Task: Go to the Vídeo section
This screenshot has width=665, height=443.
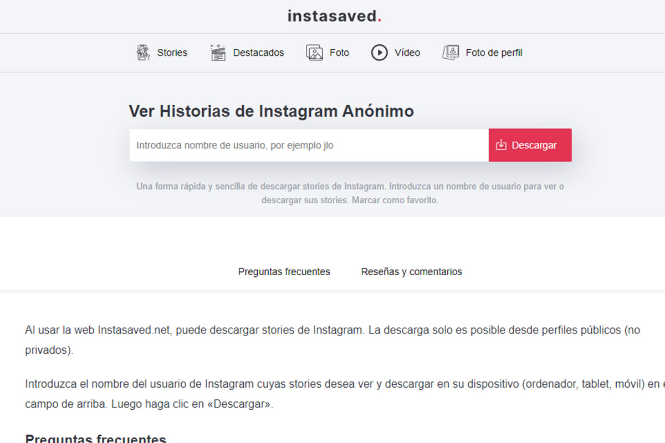Action: [396, 53]
